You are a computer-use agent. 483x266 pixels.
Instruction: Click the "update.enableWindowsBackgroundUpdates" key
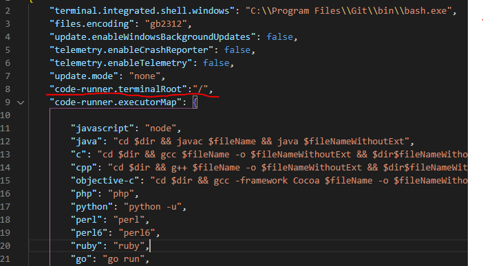[x=153, y=37]
